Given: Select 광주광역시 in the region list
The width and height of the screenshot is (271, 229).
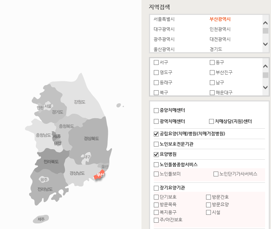Looking at the screenshot, I should click(x=164, y=39).
